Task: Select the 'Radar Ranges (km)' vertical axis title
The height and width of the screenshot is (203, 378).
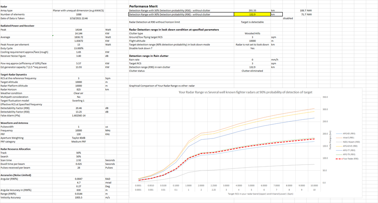Action: [x=330, y=140]
